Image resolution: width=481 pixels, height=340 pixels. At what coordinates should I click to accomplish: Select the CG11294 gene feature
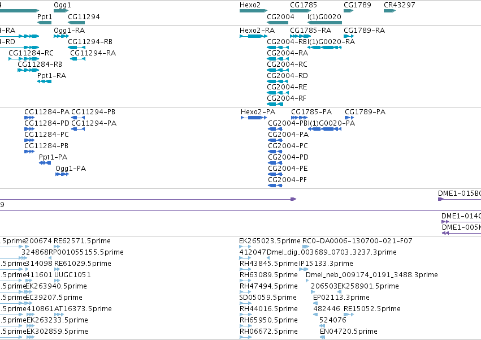[x=76, y=23]
